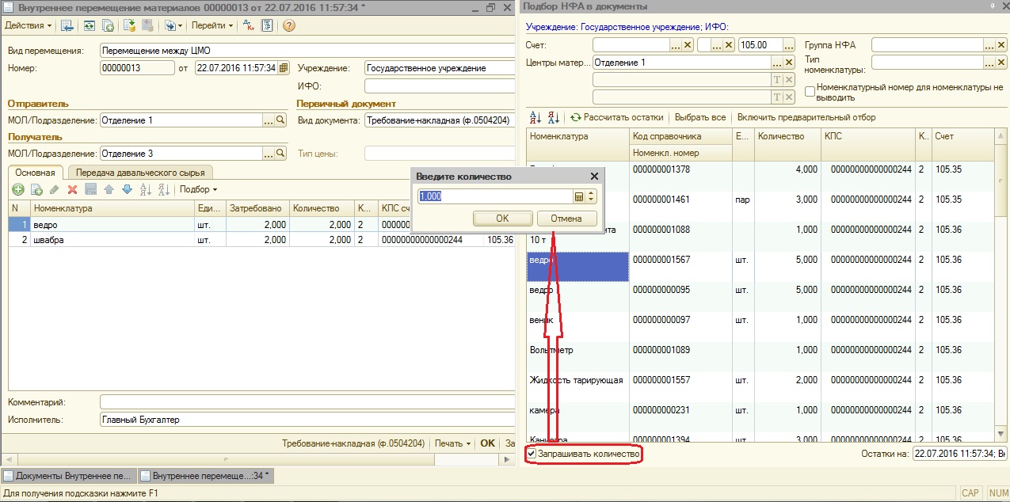
Task: Open the Дт/Кт postings result icon
Action: 247,25
